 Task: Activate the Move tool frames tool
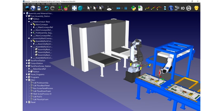(x=101, y=8)
